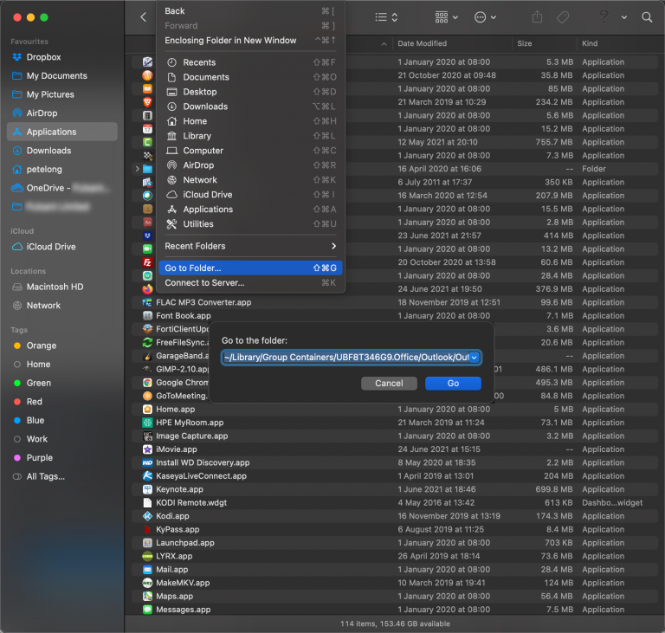Screen dimensions: 665x633
Task: Open the action ellipsis menu
Action: (485, 17)
